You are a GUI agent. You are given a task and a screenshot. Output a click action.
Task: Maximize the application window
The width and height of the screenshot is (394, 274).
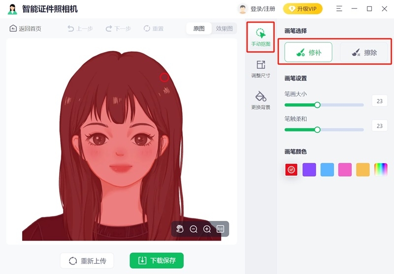pyautogui.click(x=369, y=9)
